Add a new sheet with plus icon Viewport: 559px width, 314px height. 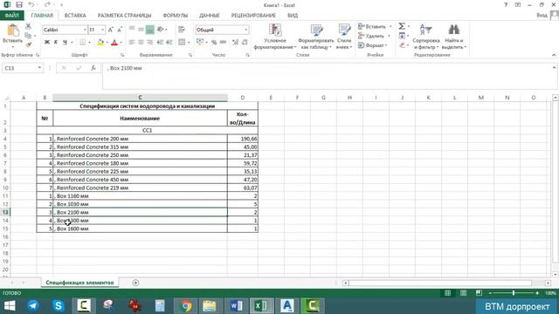[135, 283]
